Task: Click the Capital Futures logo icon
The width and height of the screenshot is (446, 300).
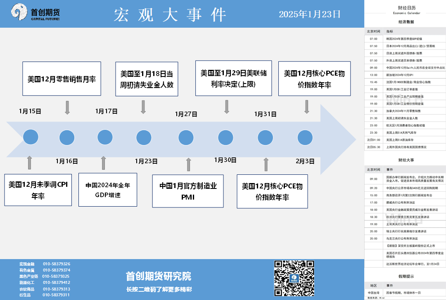Action: click(20, 13)
